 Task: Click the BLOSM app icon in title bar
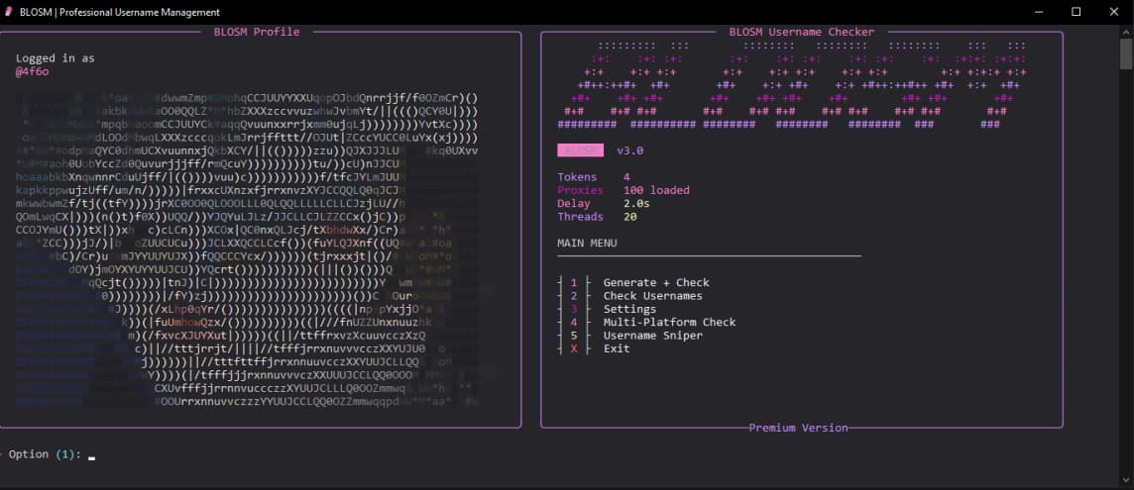click(x=9, y=12)
